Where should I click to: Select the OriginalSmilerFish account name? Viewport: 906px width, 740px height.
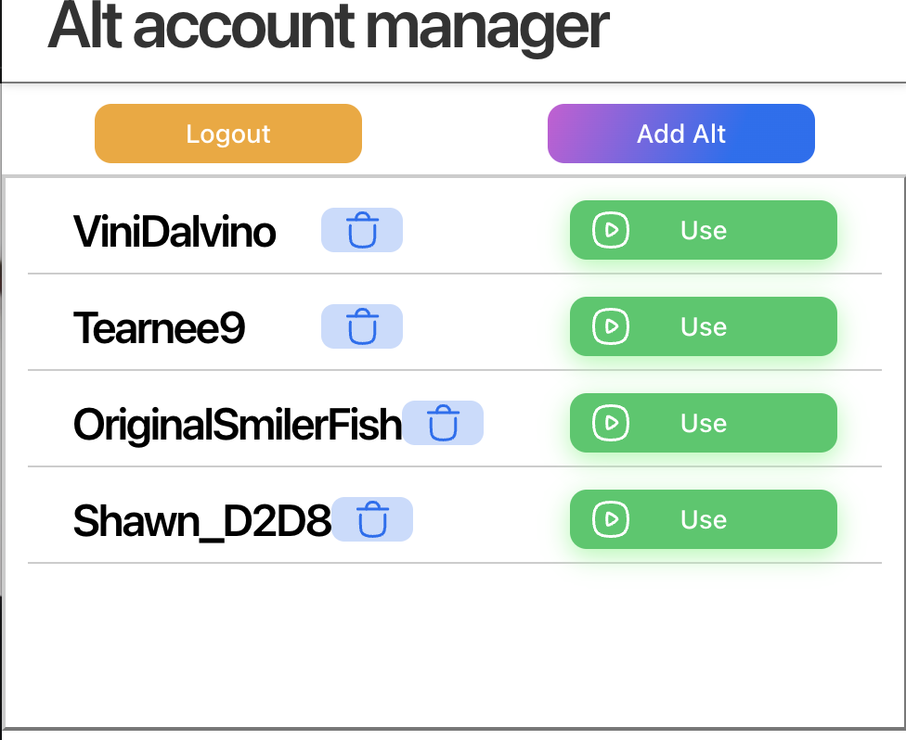(x=238, y=425)
